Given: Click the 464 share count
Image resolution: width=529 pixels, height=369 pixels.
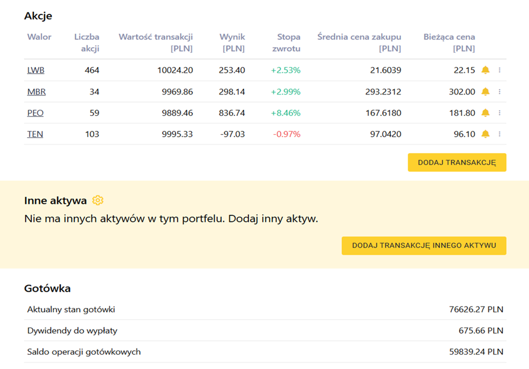Looking at the screenshot, I should coord(92,70).
